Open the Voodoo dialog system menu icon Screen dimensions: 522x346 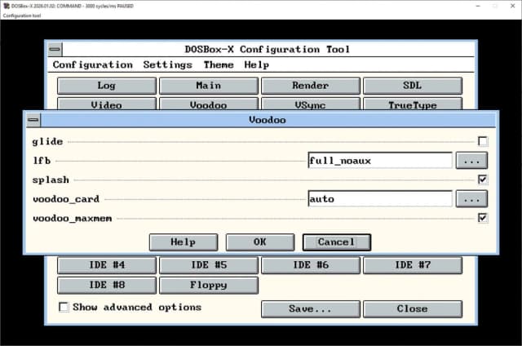click(x=33, y=120)
